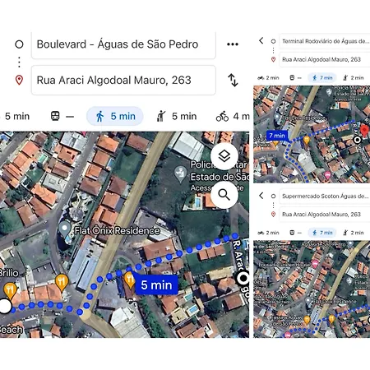Open the map layers button
Viewport: 370px width, 370px height.
click(x=224, y=156)
